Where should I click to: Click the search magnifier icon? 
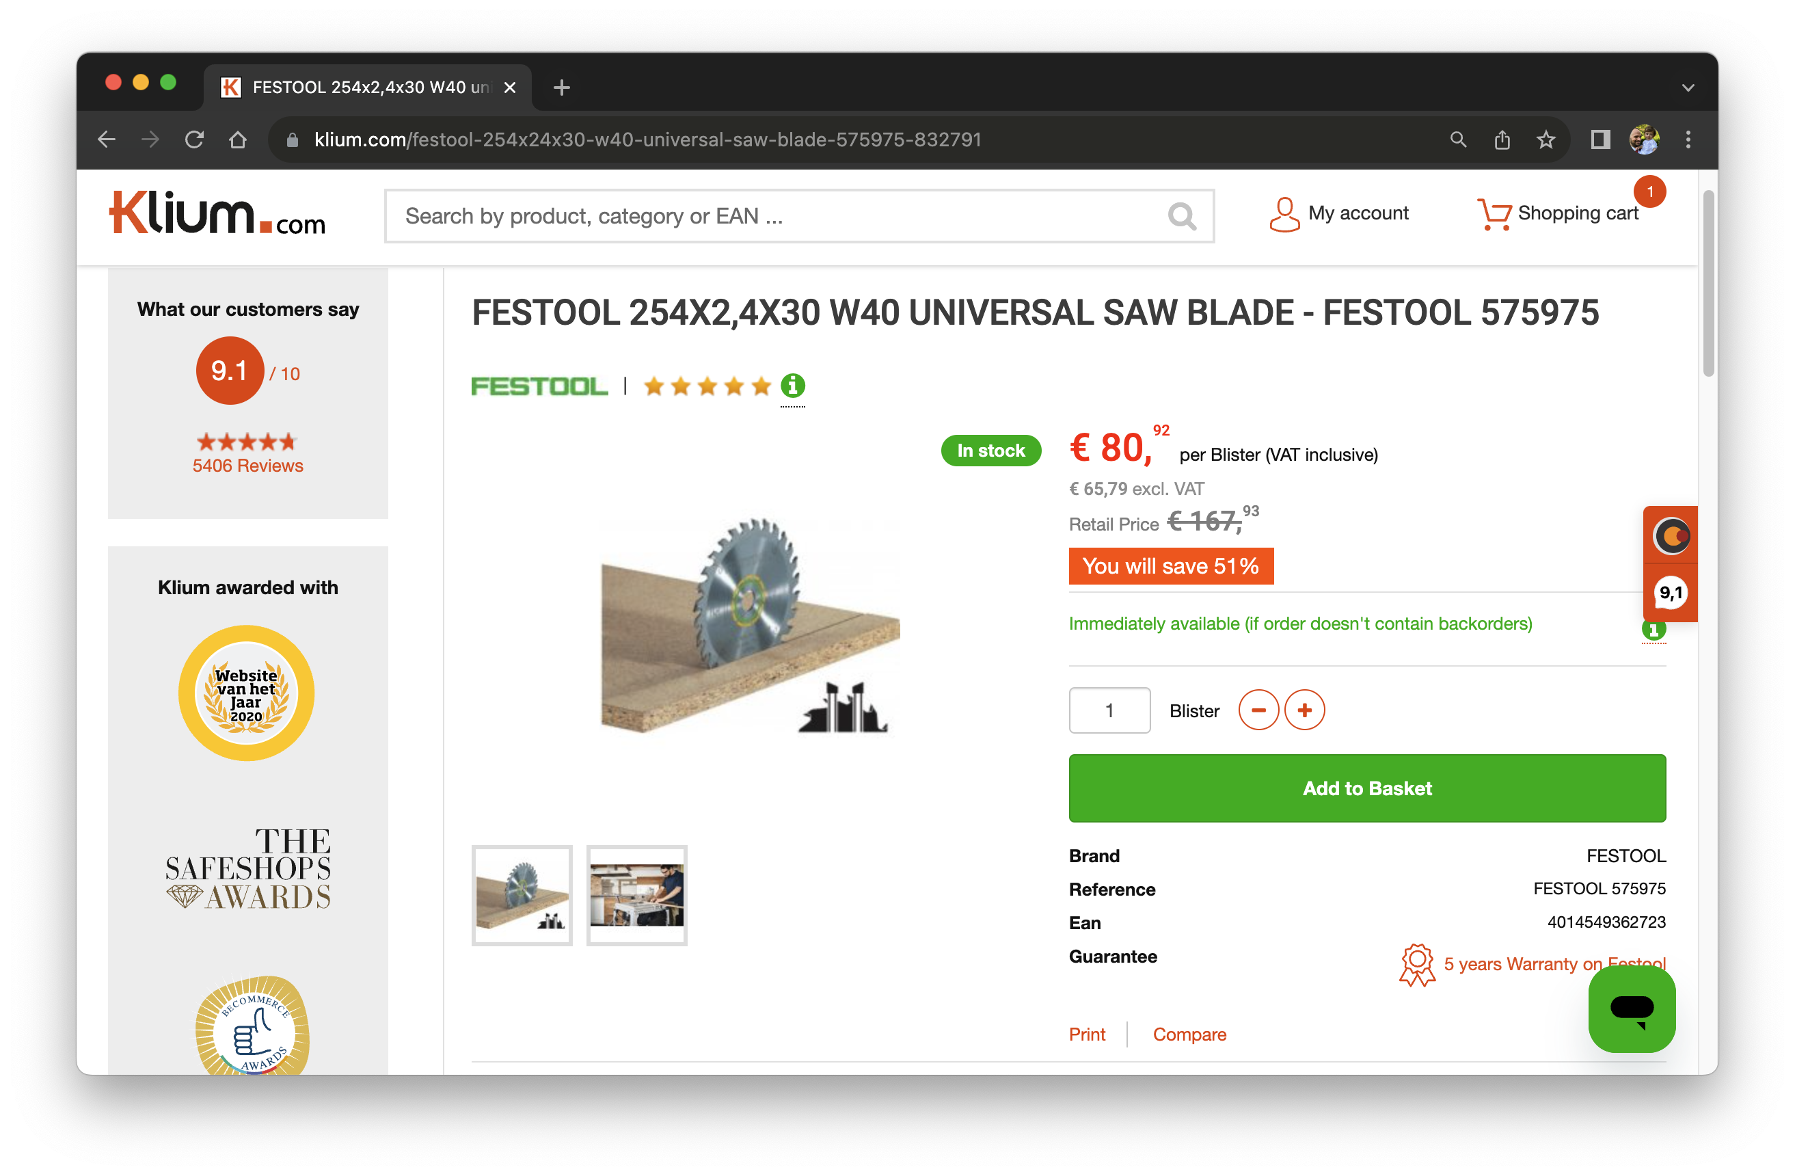1182,217
